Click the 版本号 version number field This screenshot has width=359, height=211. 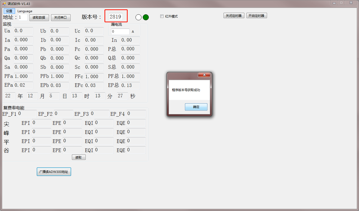click(x=116, y=17)
